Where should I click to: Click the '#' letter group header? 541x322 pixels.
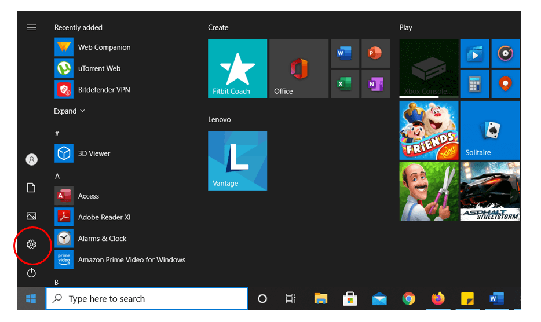click(57, 133)
